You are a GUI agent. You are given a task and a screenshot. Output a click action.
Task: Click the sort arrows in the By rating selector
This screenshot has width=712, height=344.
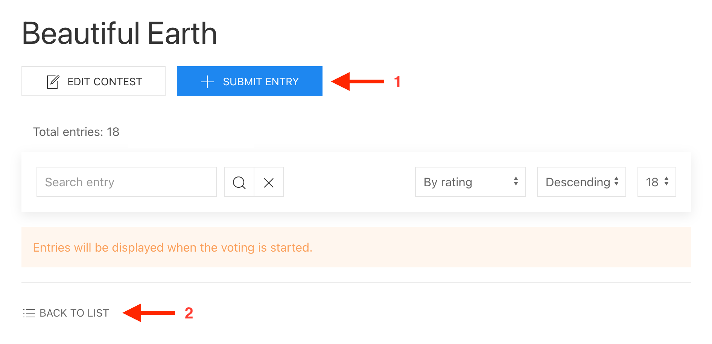516,182
